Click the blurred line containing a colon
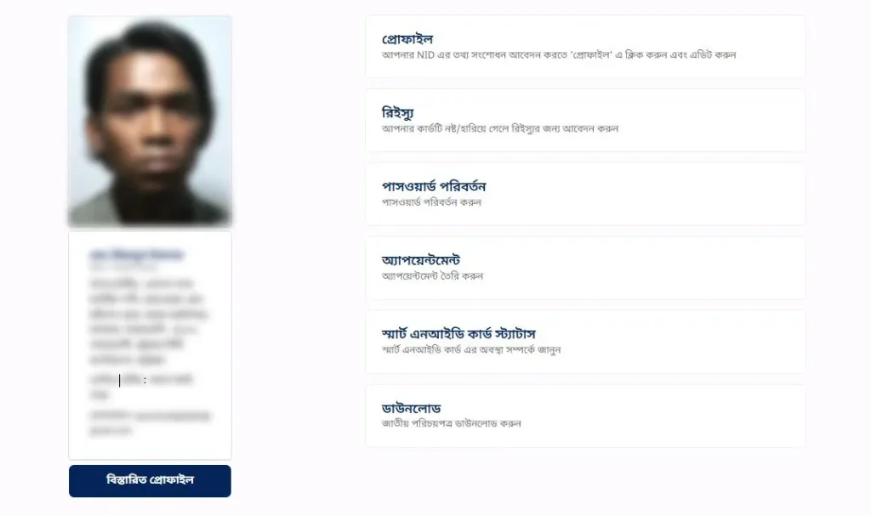Viewport: 871px width, 516px height. (x=140, y=380)
